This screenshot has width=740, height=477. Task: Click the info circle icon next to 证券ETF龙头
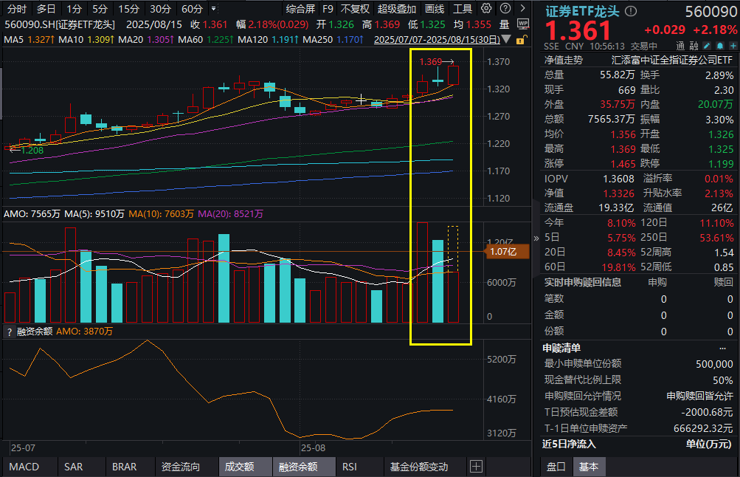pyautogui.click(x=630, y=9)
